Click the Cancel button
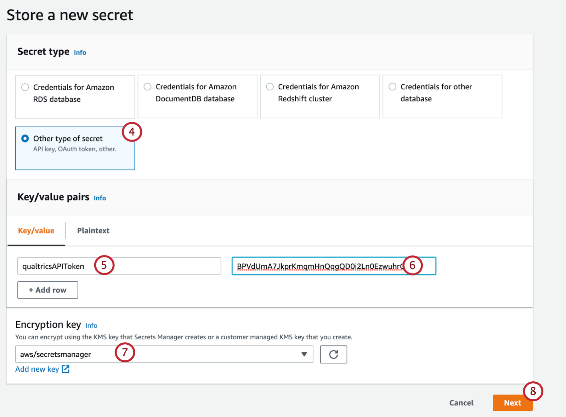This screenshot has height=417, width=566. [461, 403]
